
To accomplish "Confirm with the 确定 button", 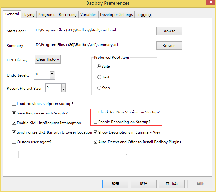I will tap(115, 184).
